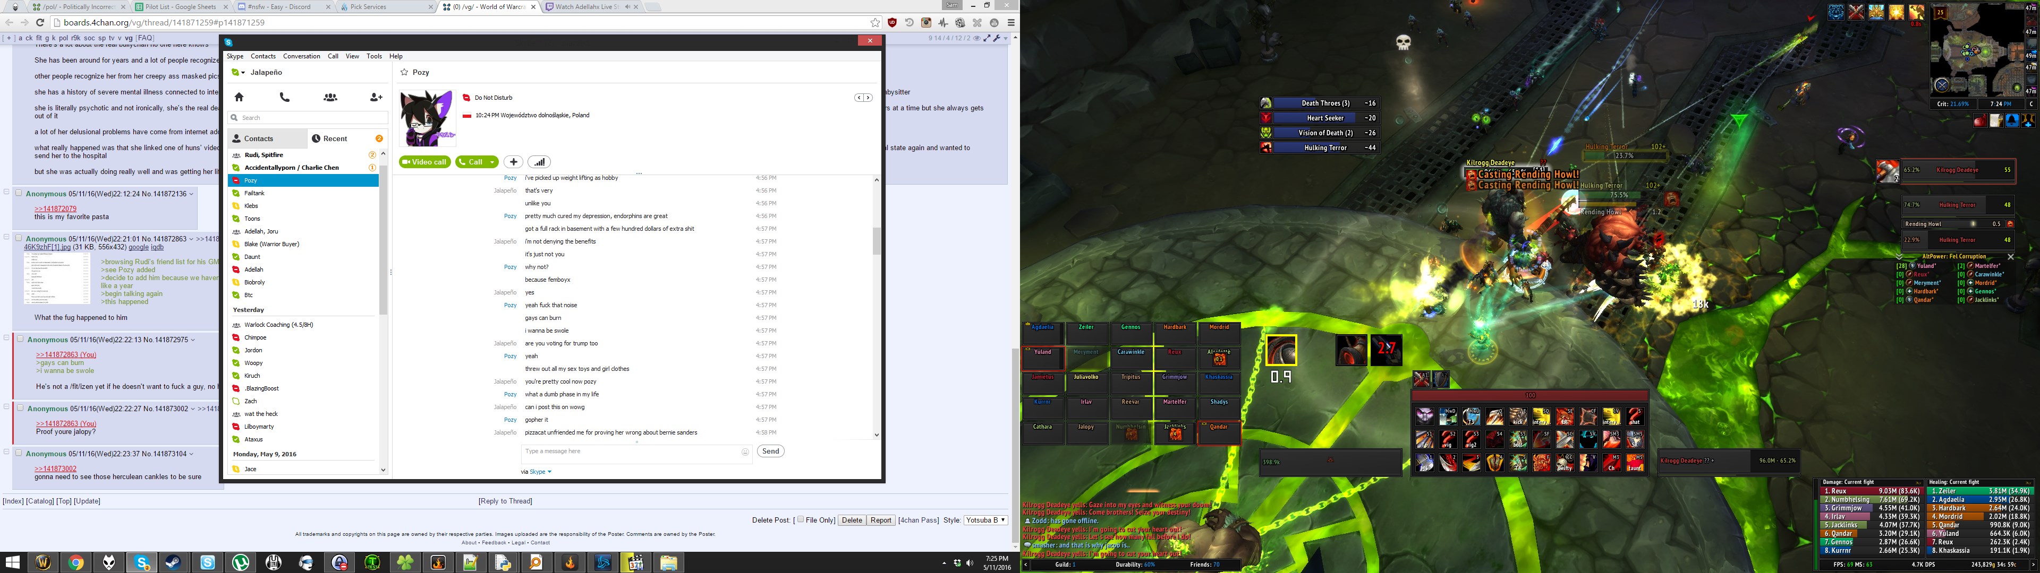Open the Chrome hamburger menu

(x=1010, y=23)
